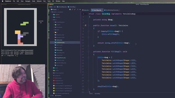Close the NonBlockingTimer.php editor tab
This screenshot has width=175, height=98.
119,10
